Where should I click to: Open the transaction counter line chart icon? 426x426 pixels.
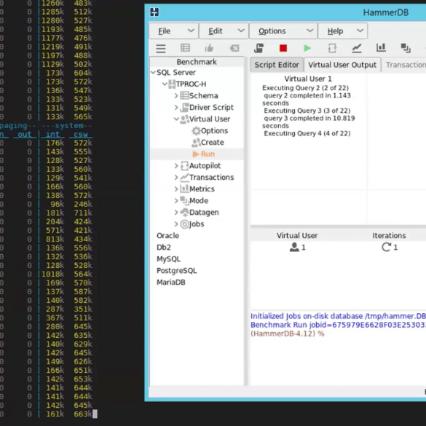[x=356, y=48]
